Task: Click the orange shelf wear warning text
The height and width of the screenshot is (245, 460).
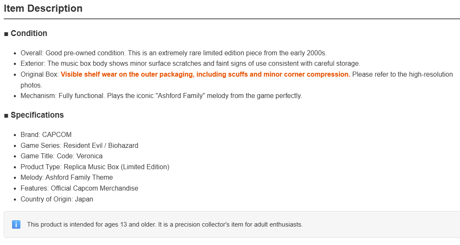Action: (205, 75)
